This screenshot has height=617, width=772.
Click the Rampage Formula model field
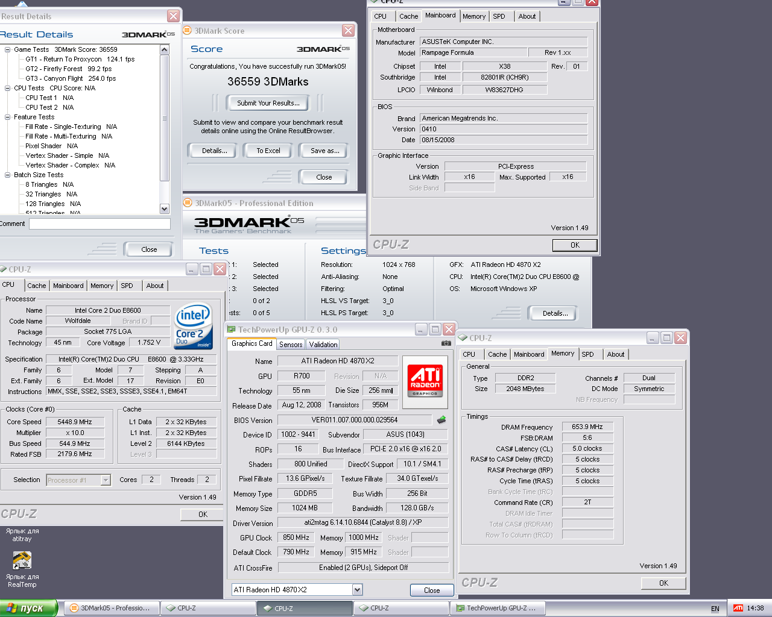(x=473, y=52)
